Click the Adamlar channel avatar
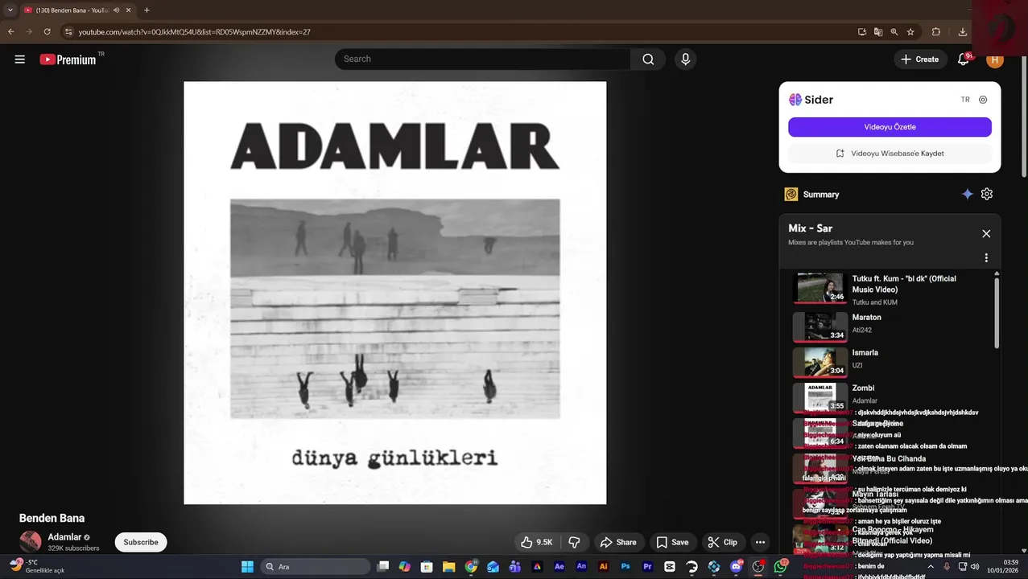Screen dimensions: 1028x579 tap(31, 542)
